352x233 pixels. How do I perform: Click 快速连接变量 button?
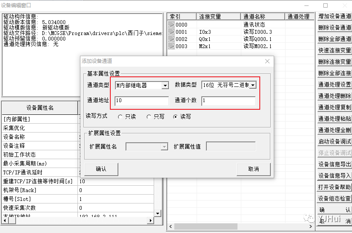pyautogui.click(x=334, y=50)
